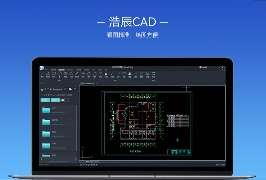Select the Polyline tool

48,75
